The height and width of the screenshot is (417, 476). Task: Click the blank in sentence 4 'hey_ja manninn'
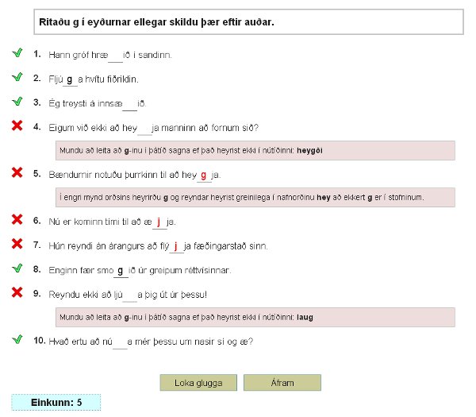[x=144, y=128]
